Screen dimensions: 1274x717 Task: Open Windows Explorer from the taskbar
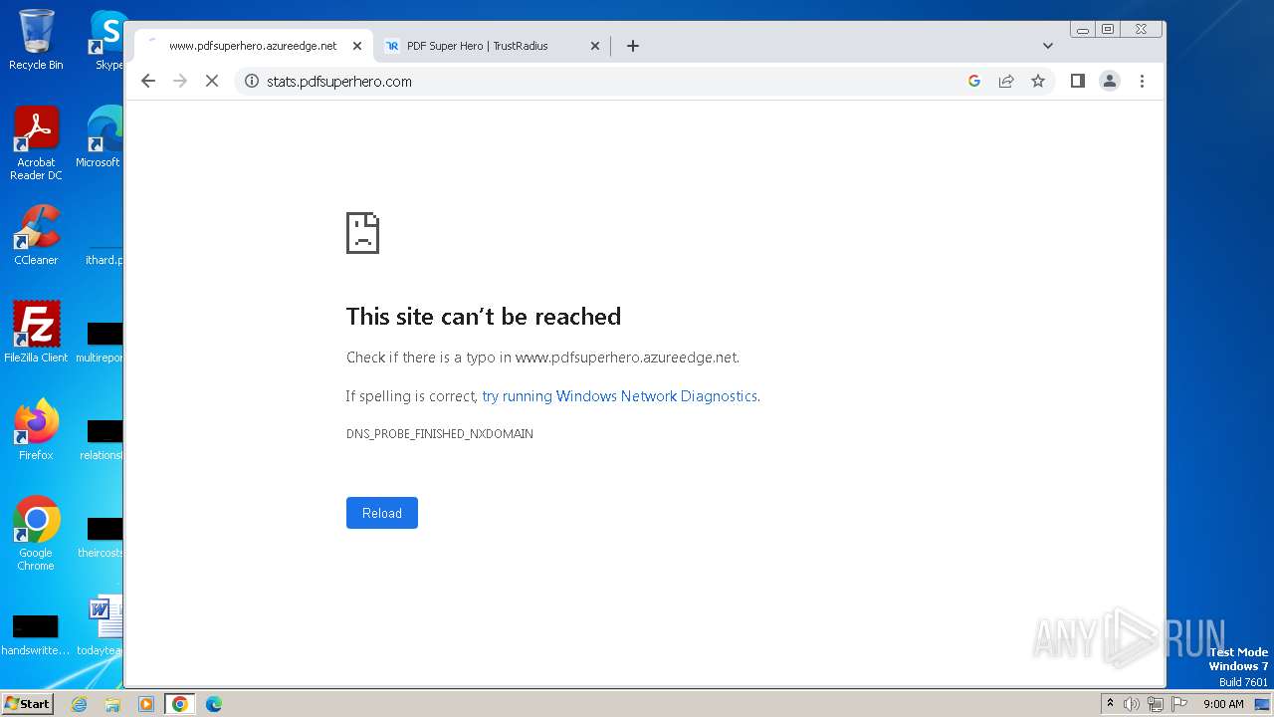click(112, 704)
